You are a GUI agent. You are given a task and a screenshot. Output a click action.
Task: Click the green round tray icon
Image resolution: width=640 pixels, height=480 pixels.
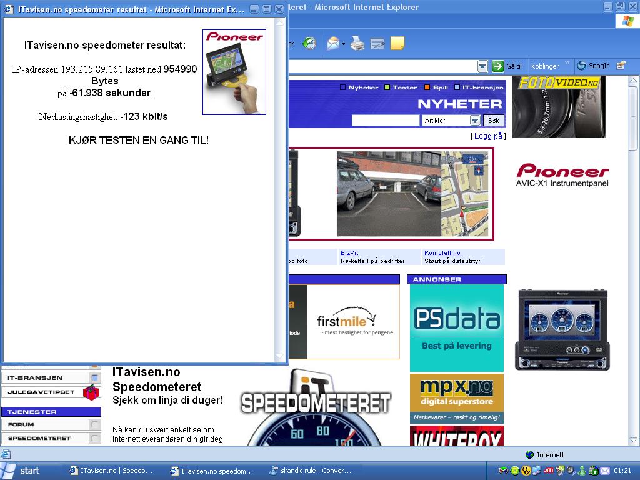515,471
